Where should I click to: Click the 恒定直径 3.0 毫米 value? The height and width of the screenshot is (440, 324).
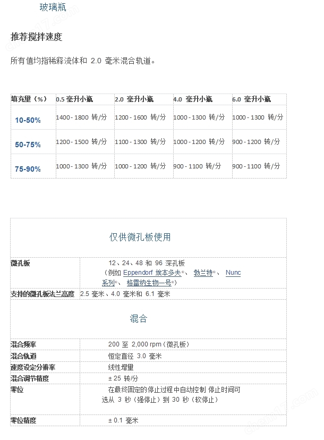click(135, 356)
